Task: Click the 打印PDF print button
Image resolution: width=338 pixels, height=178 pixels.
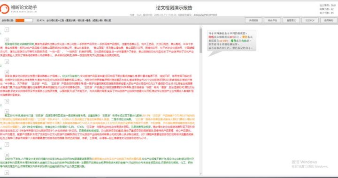Action: [x=310, y=21]
